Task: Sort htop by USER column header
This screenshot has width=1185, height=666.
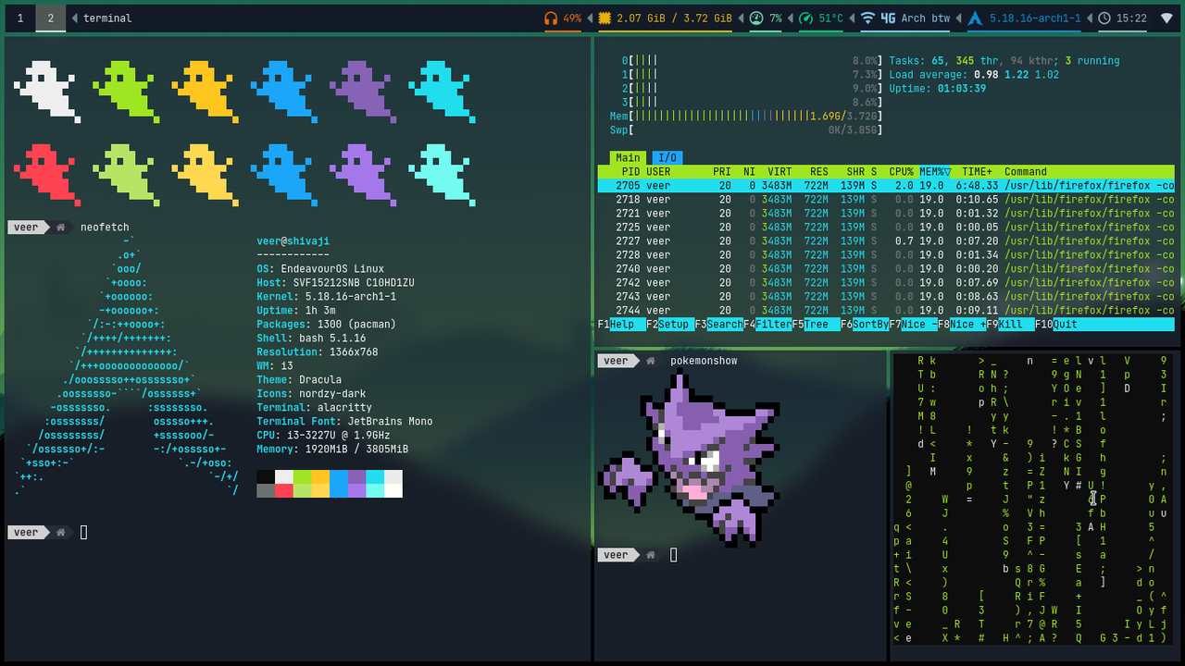Action: 658,172
